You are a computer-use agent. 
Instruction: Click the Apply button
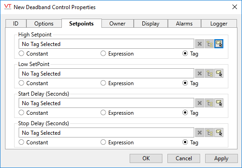point(221,158)
